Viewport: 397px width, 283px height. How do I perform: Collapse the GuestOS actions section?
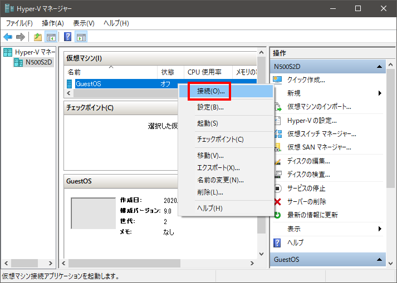click(x=379, y=260)
